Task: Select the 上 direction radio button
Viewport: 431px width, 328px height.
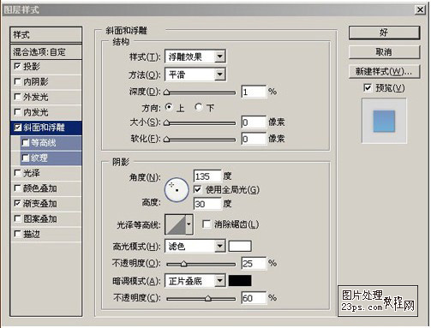Action: pyautogui.click(x=169, y=107)
